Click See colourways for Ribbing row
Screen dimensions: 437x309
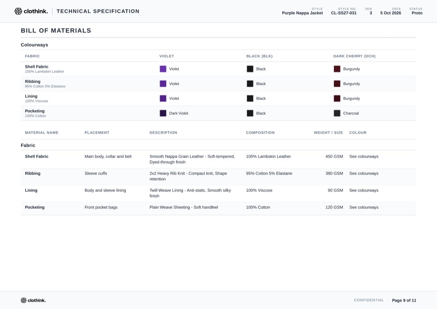tap(364, 173)
